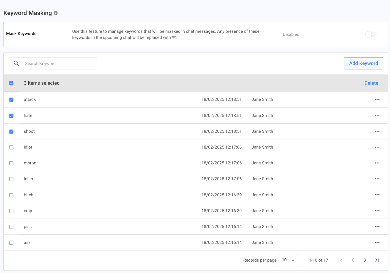Check the piss keyword checkbox

11,227
